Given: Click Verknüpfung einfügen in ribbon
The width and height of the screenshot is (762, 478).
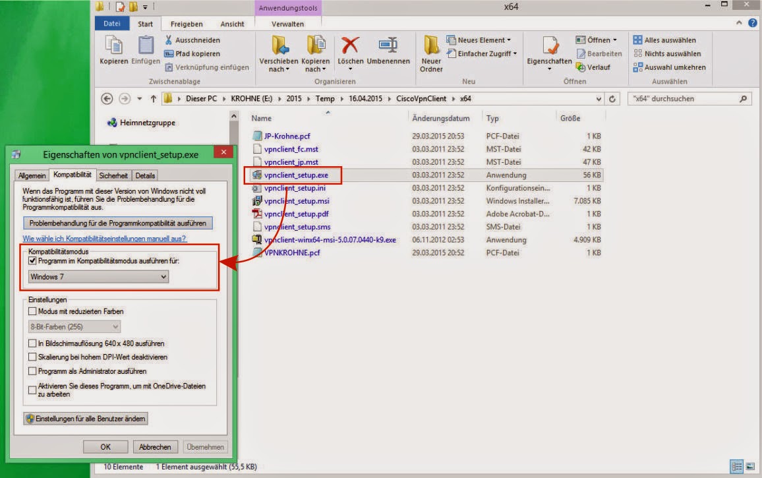Looking at the screenshot, I should 207,67.
